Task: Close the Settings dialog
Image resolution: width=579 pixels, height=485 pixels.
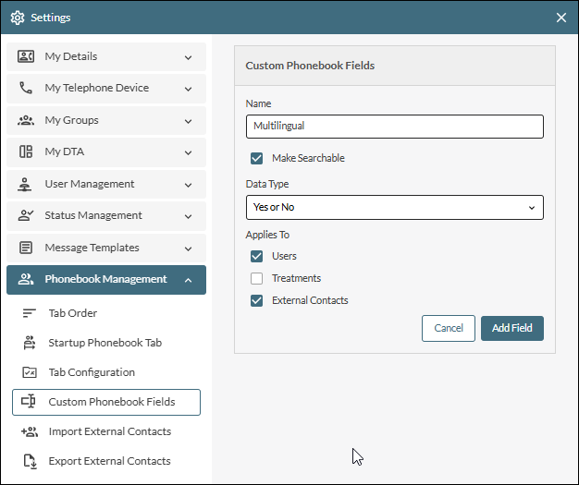Action: tap(561, 18)
